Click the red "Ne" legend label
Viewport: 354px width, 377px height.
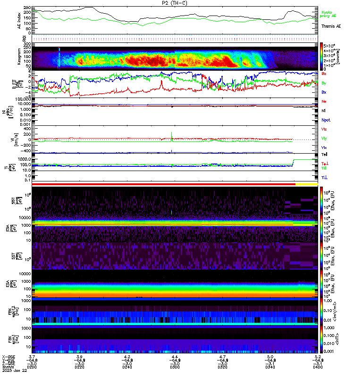(324, 101)
